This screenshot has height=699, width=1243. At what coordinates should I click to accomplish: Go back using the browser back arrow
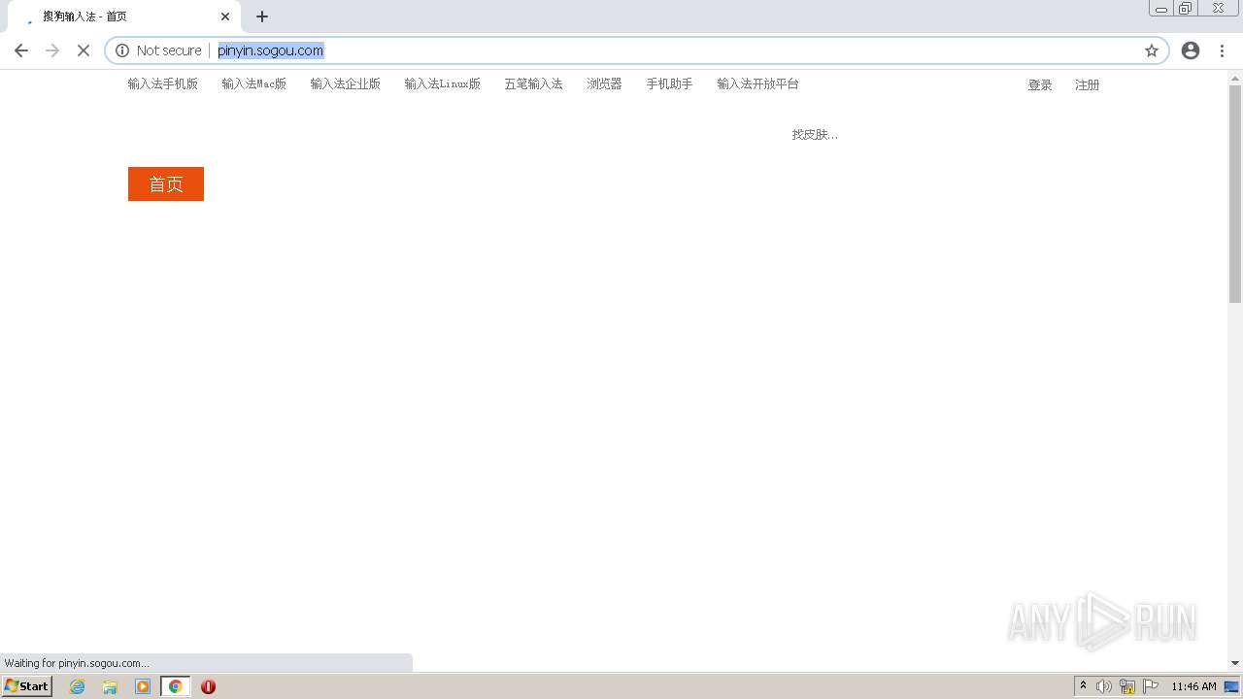(21, 50)
